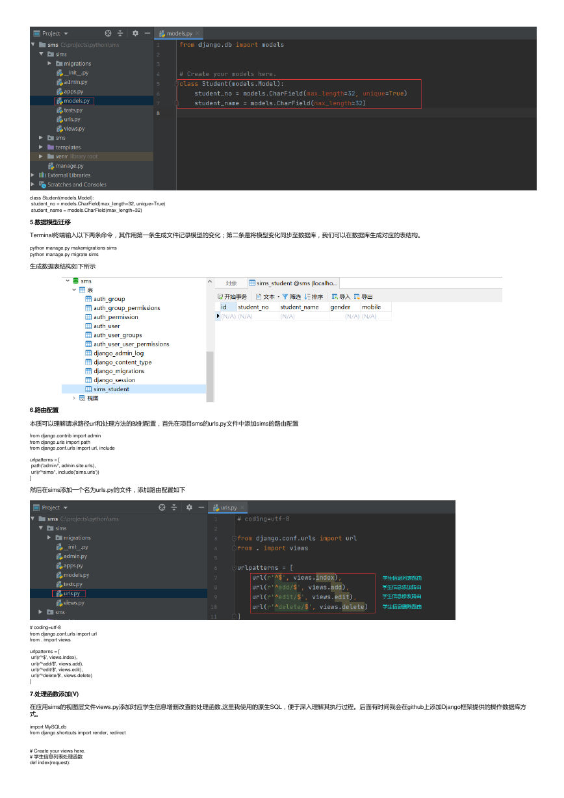Select django_admin_log table
This screenshot has height=798, width=564.
click(114, 354)
